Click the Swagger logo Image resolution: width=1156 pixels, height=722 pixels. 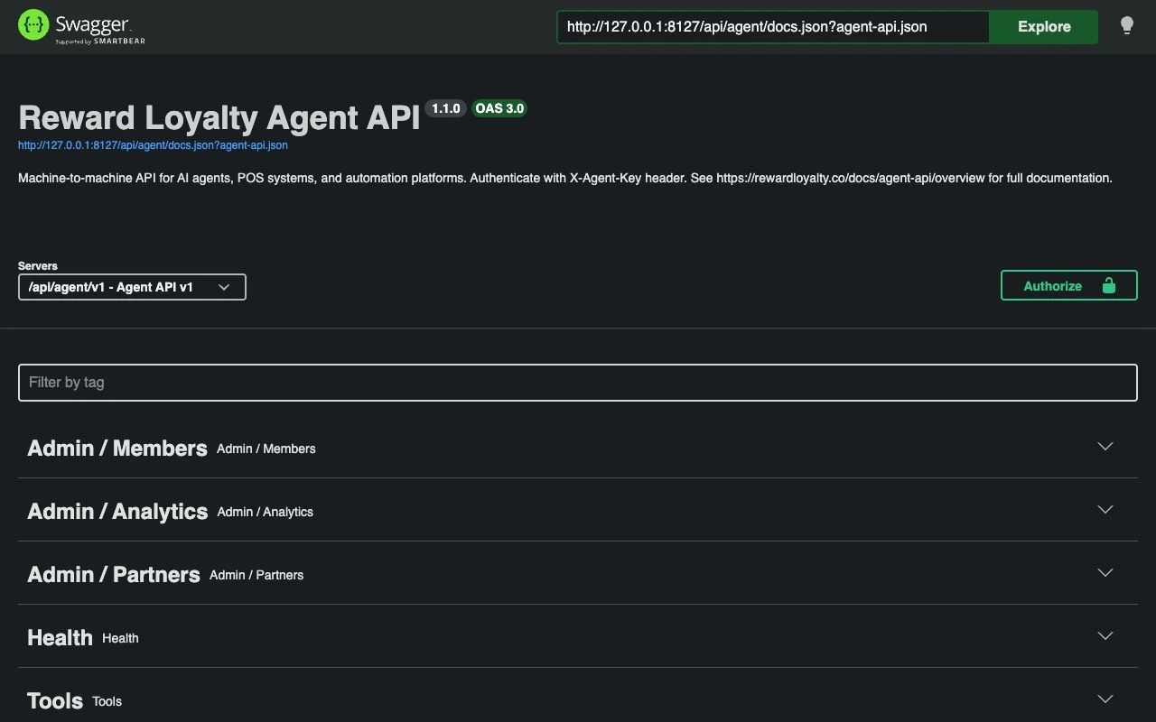point(81,27)
